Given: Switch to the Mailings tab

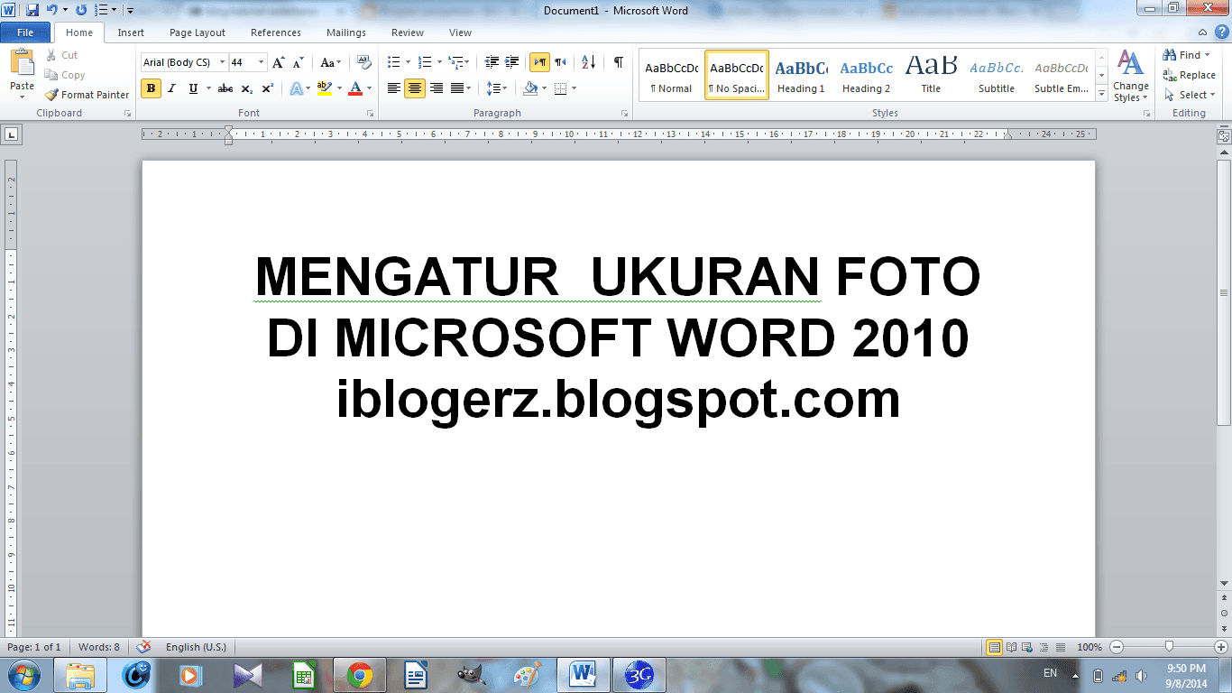Looking at the screenshot, I should [x=346, y=32].
